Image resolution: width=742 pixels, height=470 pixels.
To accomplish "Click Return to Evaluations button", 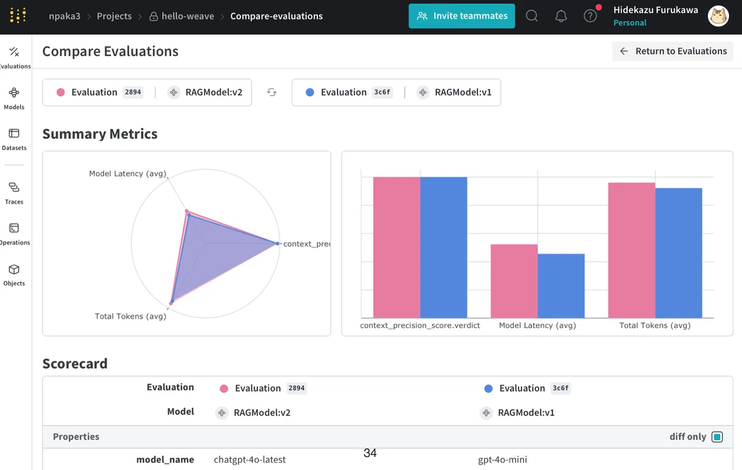I will click(673, 51).
